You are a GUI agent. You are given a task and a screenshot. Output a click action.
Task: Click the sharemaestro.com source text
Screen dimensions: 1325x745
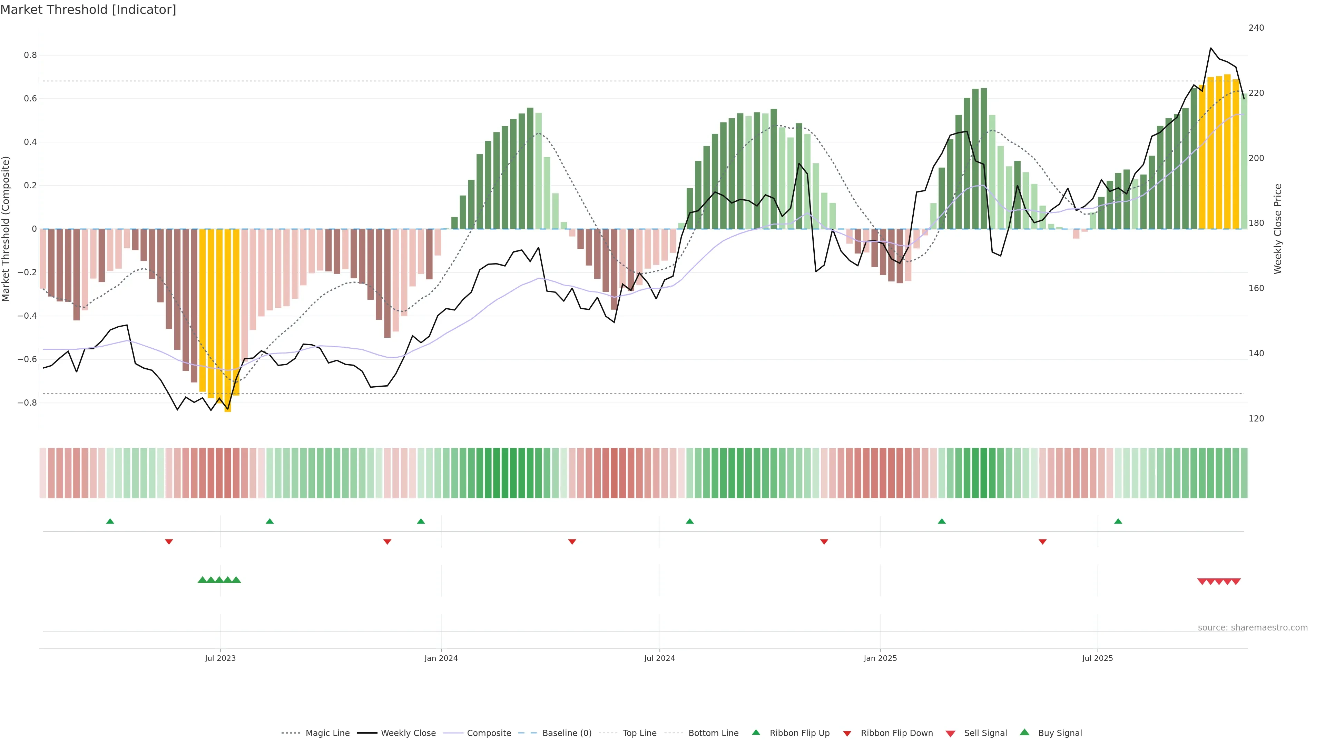(1253, 628)
